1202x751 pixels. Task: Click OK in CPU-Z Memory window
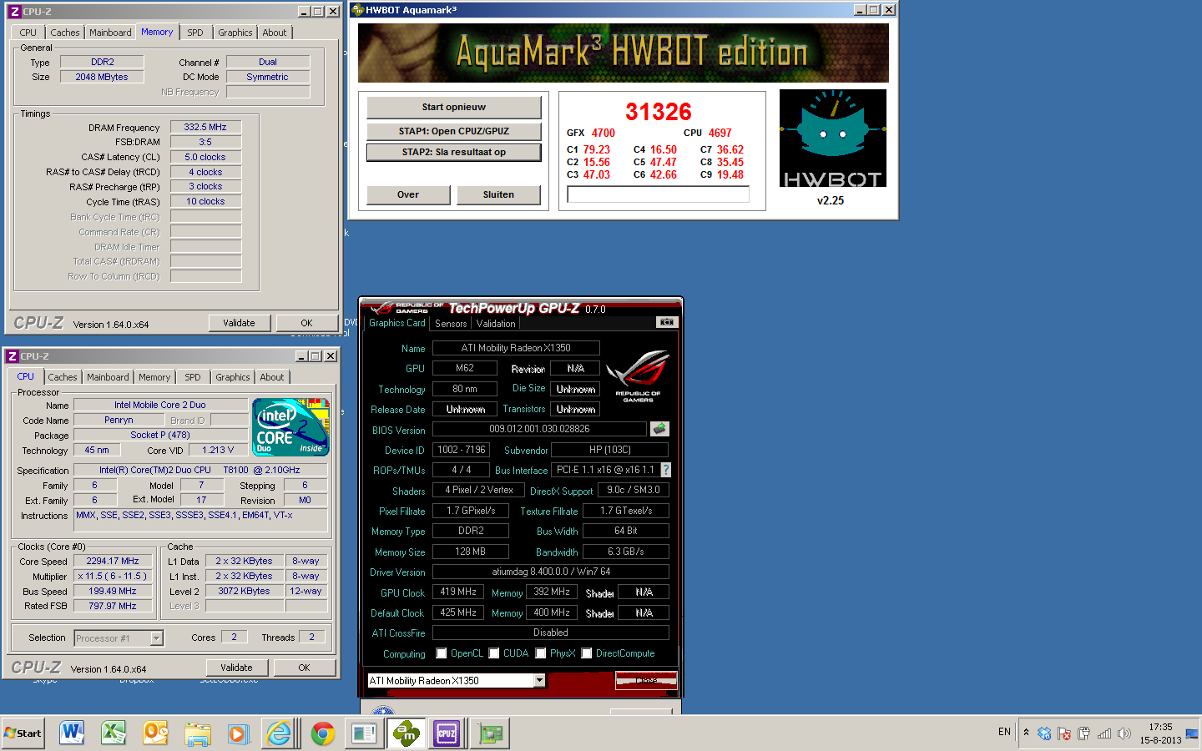point(306,323)
